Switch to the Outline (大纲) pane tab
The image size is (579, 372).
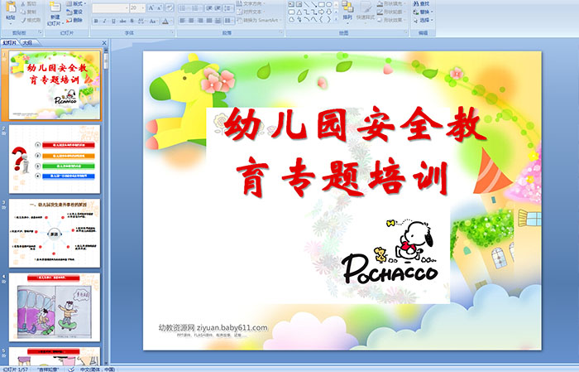(x=27, y=42)
